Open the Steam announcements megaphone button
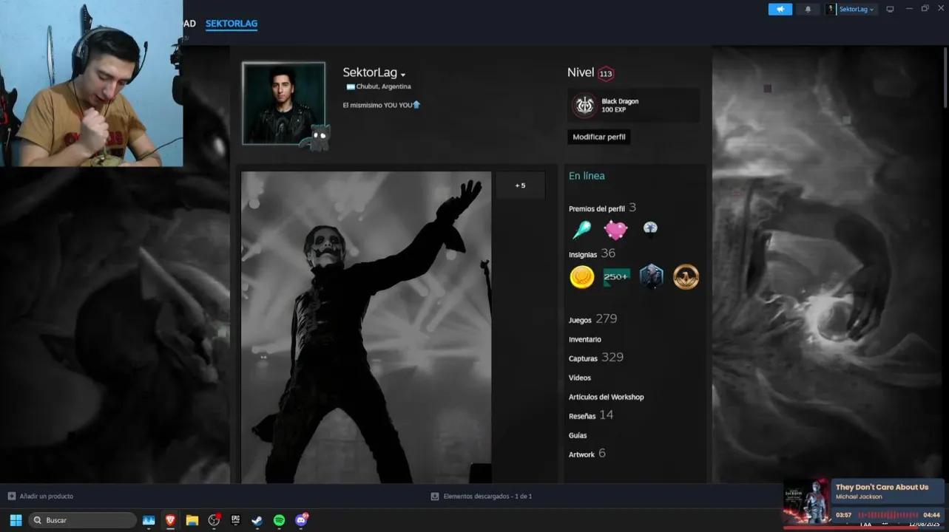The image size is (949, 532). 780,9
